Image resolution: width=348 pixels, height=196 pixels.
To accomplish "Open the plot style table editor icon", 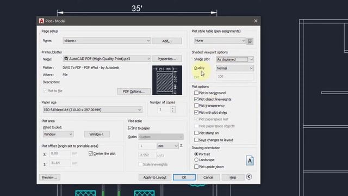I will pyautogui.click(x=250, y=41).
